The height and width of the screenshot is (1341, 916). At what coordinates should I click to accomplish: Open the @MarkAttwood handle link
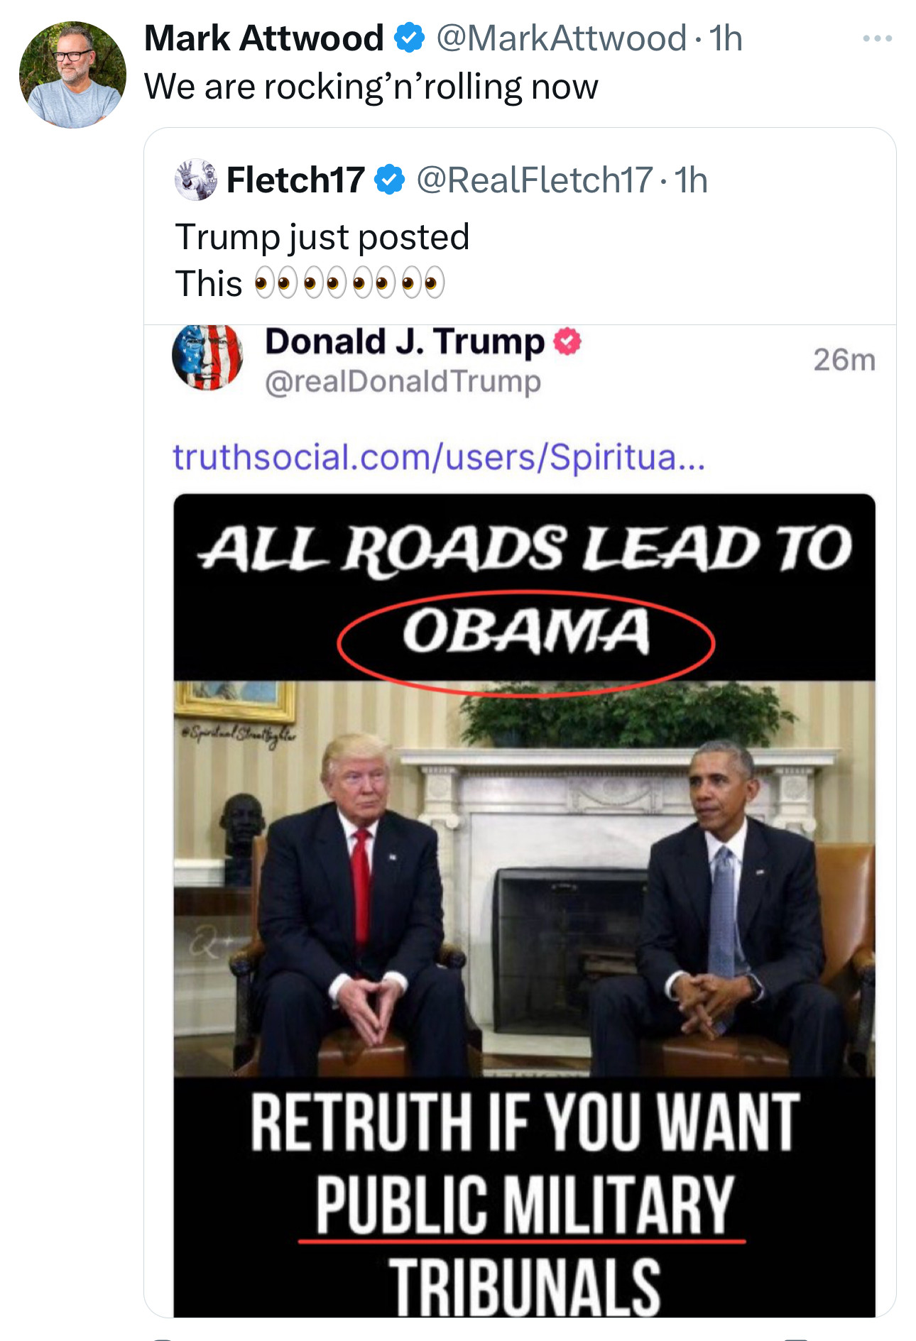[561, 38]
